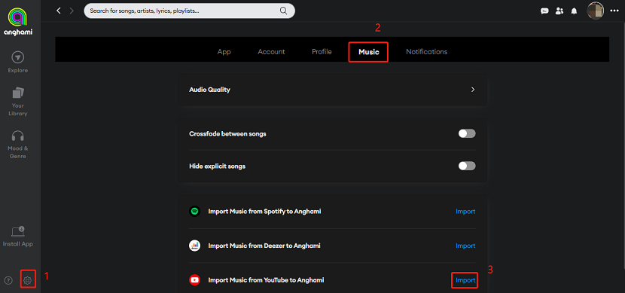Image resolution: width=625 pixels, height=293 pixels.
Task: Open the friends people icon
Action: tap(559, 11)
